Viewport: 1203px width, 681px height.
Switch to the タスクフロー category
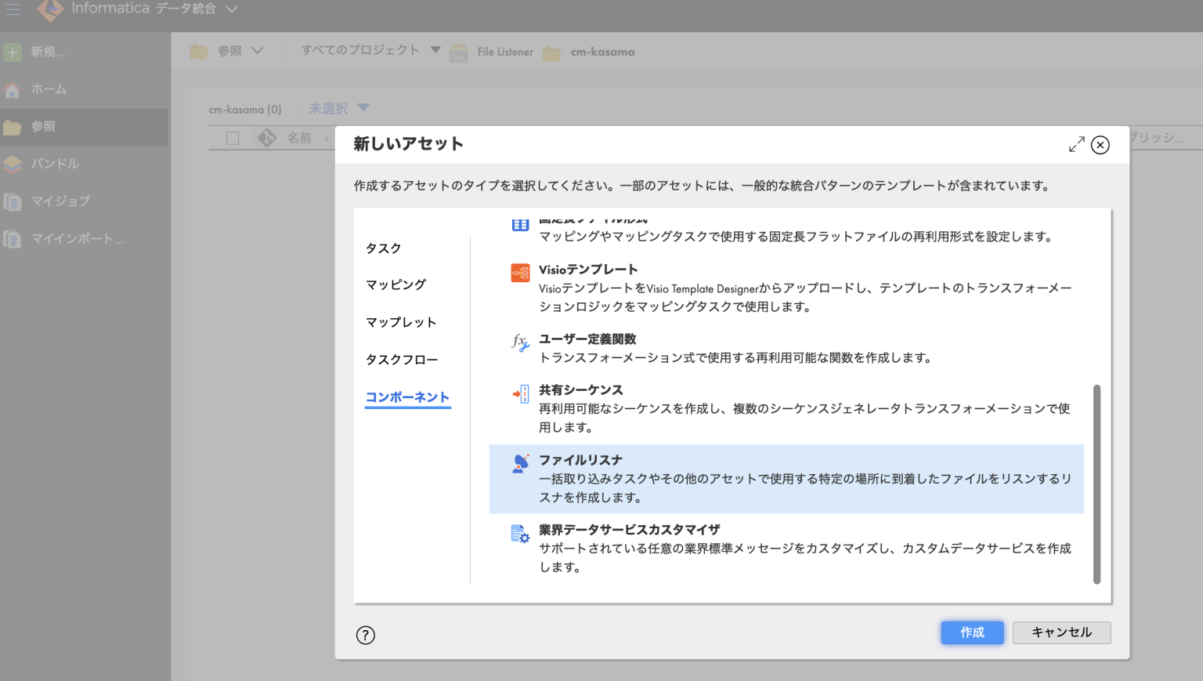[x=401, y=359]
